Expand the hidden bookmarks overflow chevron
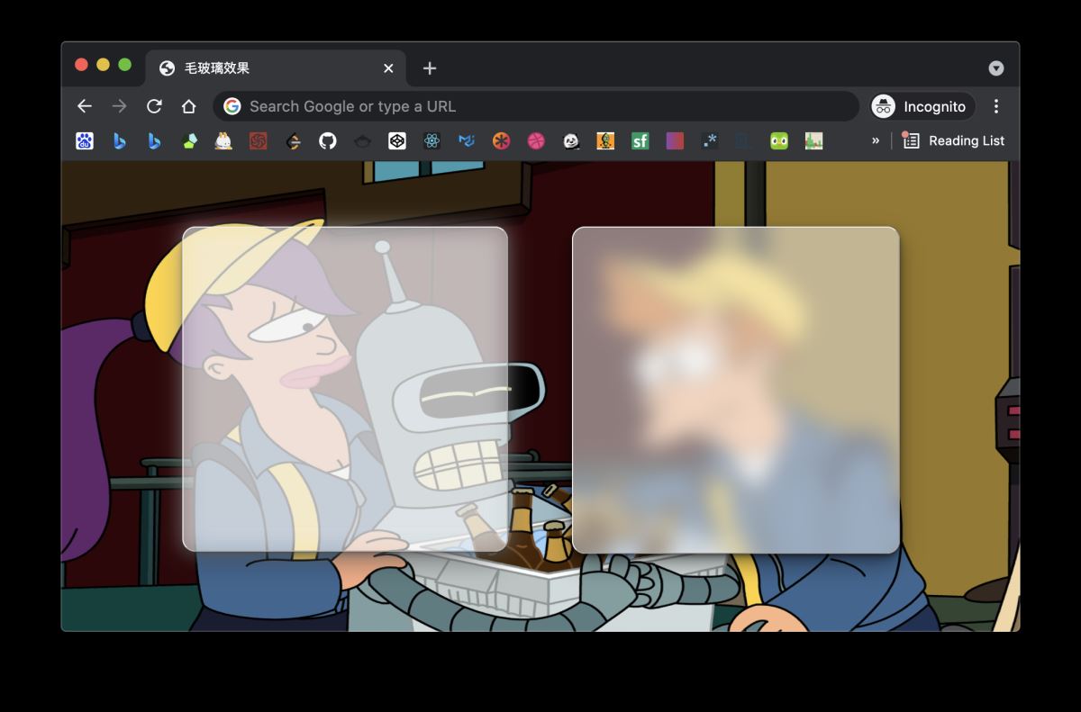This screenshot has height=712, width=1081. click(x=875, y=140)
